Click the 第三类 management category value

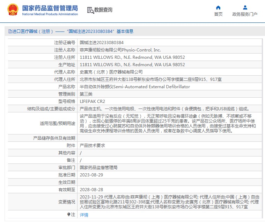(86, 94)
